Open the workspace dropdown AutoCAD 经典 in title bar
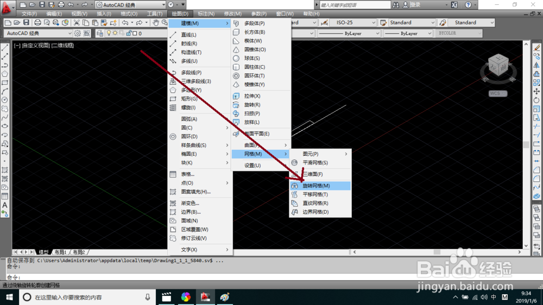This screenshot has width=543, height=305. point(130,5)
